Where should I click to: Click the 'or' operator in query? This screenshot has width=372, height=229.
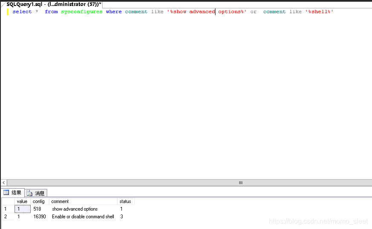(x=254, y=11)
